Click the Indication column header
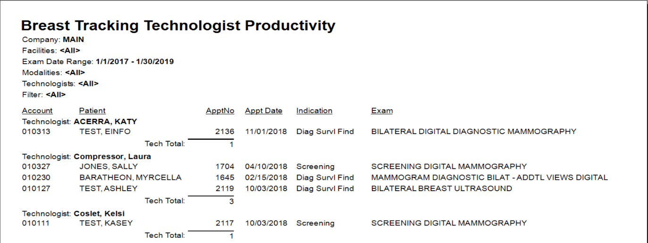648x243 pixels. (314, 111)
